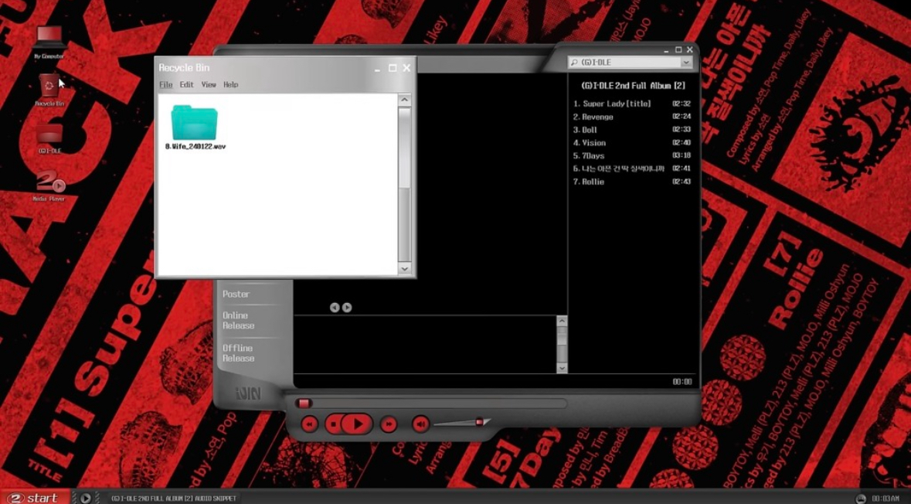Viewport: 911px width, 504px height.
Task: Show the previous image with the left arrow
Action: pos(335,308)
